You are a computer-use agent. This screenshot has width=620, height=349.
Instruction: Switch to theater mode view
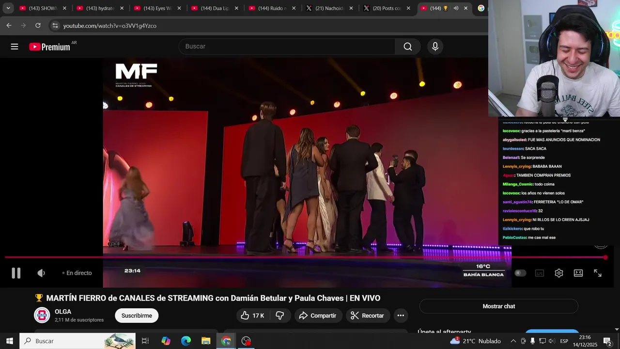click(578, 273)
